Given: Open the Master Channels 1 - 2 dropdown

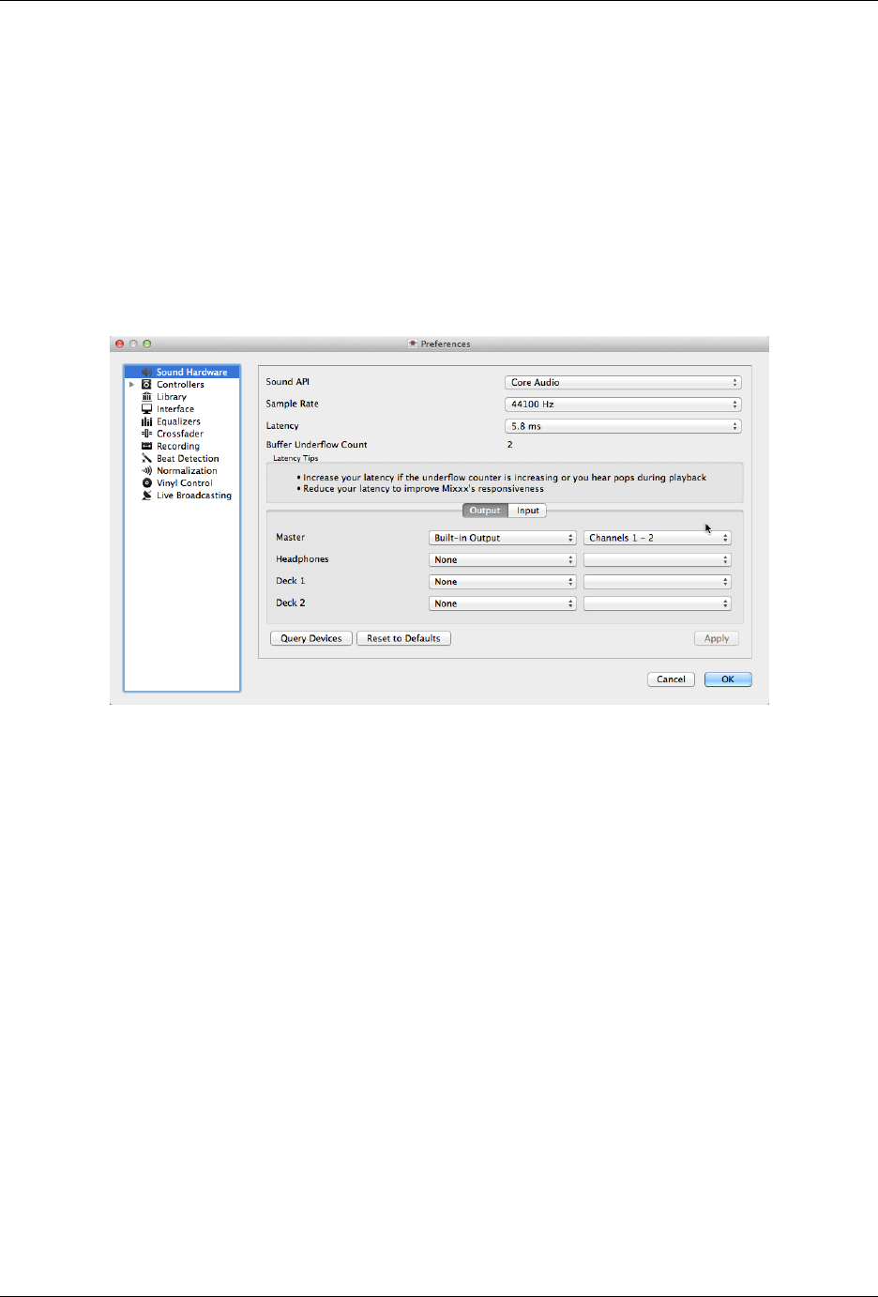Looking at the screenshot, I should pyautogui.click(x=657, y=538).
